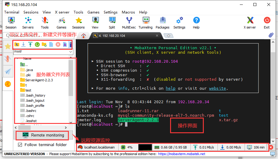This screenshot has height=159, width=278.
Task: Open the Tools toolbar icon
Action: 45,23
